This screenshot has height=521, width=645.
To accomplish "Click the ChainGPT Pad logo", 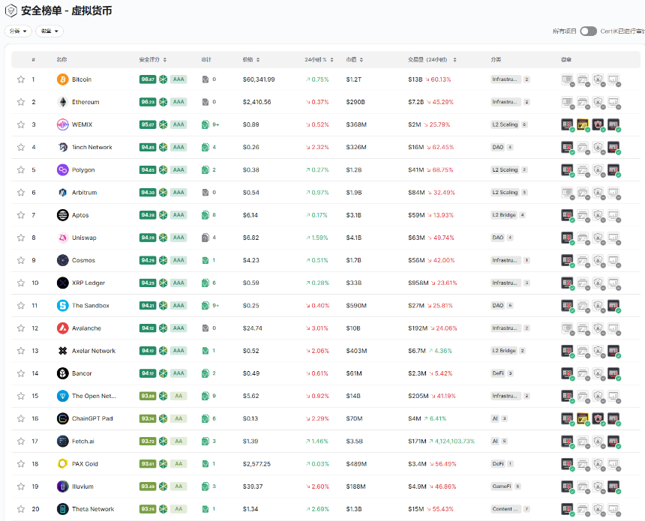I will 62,418.
